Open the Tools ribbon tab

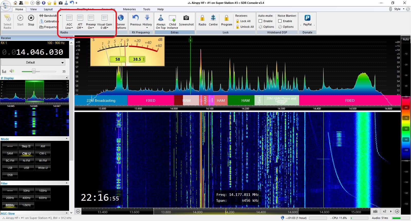147,9
